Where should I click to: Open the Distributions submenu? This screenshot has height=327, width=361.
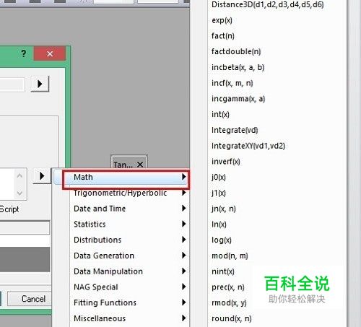pyautogui.click(x=130, y=240)
